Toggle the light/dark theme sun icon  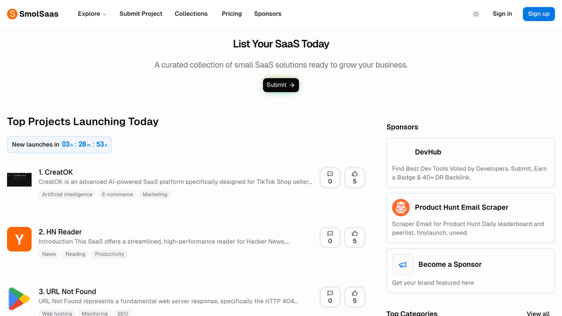[x=475, y=14]
